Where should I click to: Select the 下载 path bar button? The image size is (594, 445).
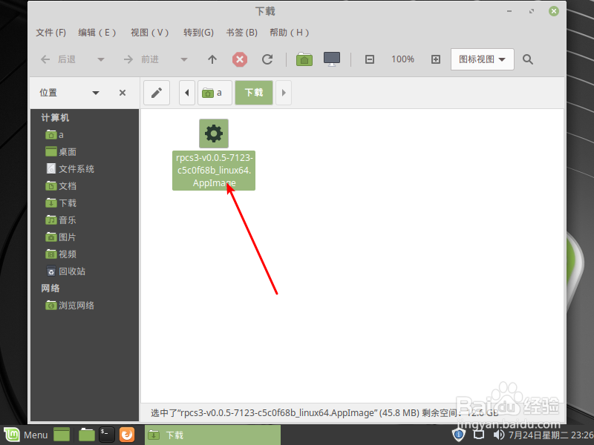[x=254, y=93]
